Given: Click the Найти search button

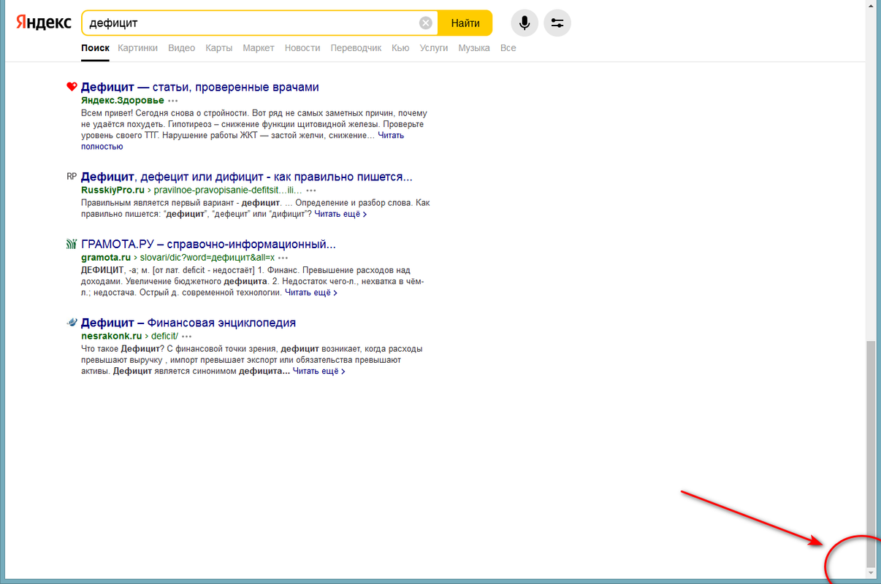Looking at the screenshot, I should (x=465, y=23).
